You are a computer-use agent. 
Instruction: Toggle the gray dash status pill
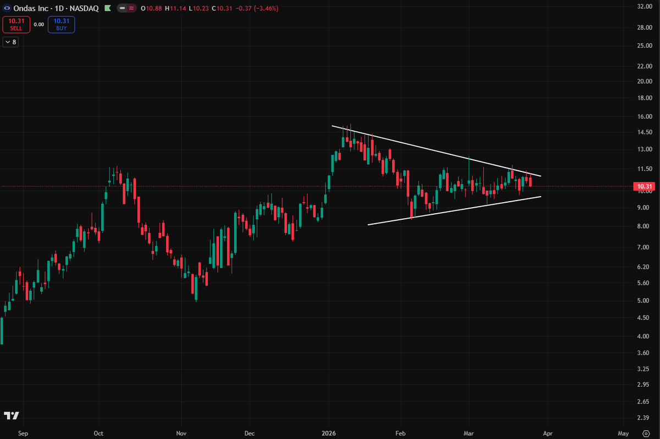pos(122,9)
